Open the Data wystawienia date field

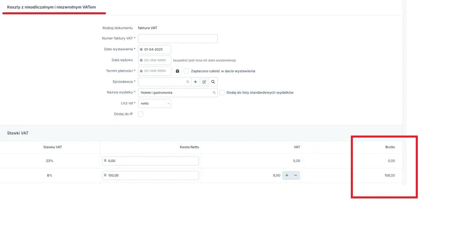155,49
